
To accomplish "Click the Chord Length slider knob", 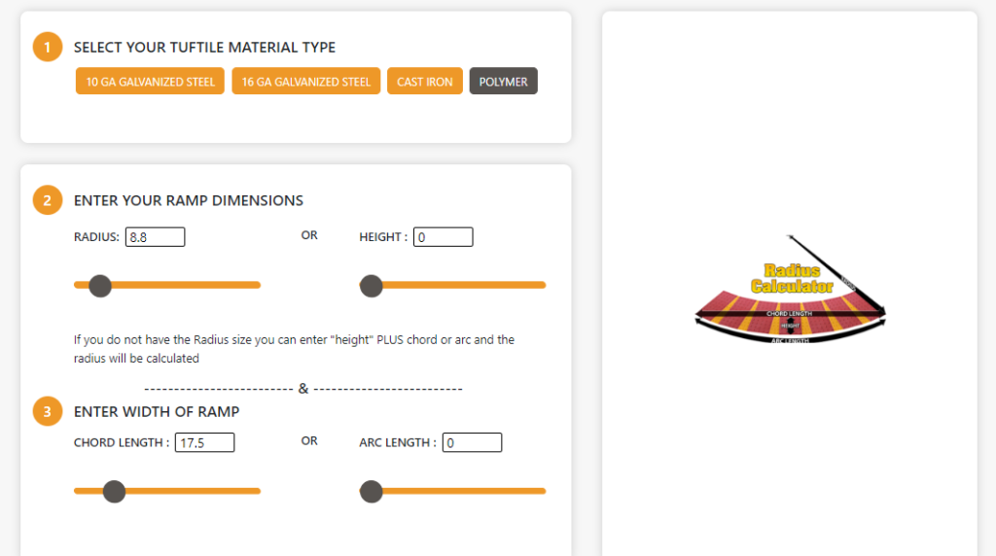I will pyautogui.click(x=114, y=492).
